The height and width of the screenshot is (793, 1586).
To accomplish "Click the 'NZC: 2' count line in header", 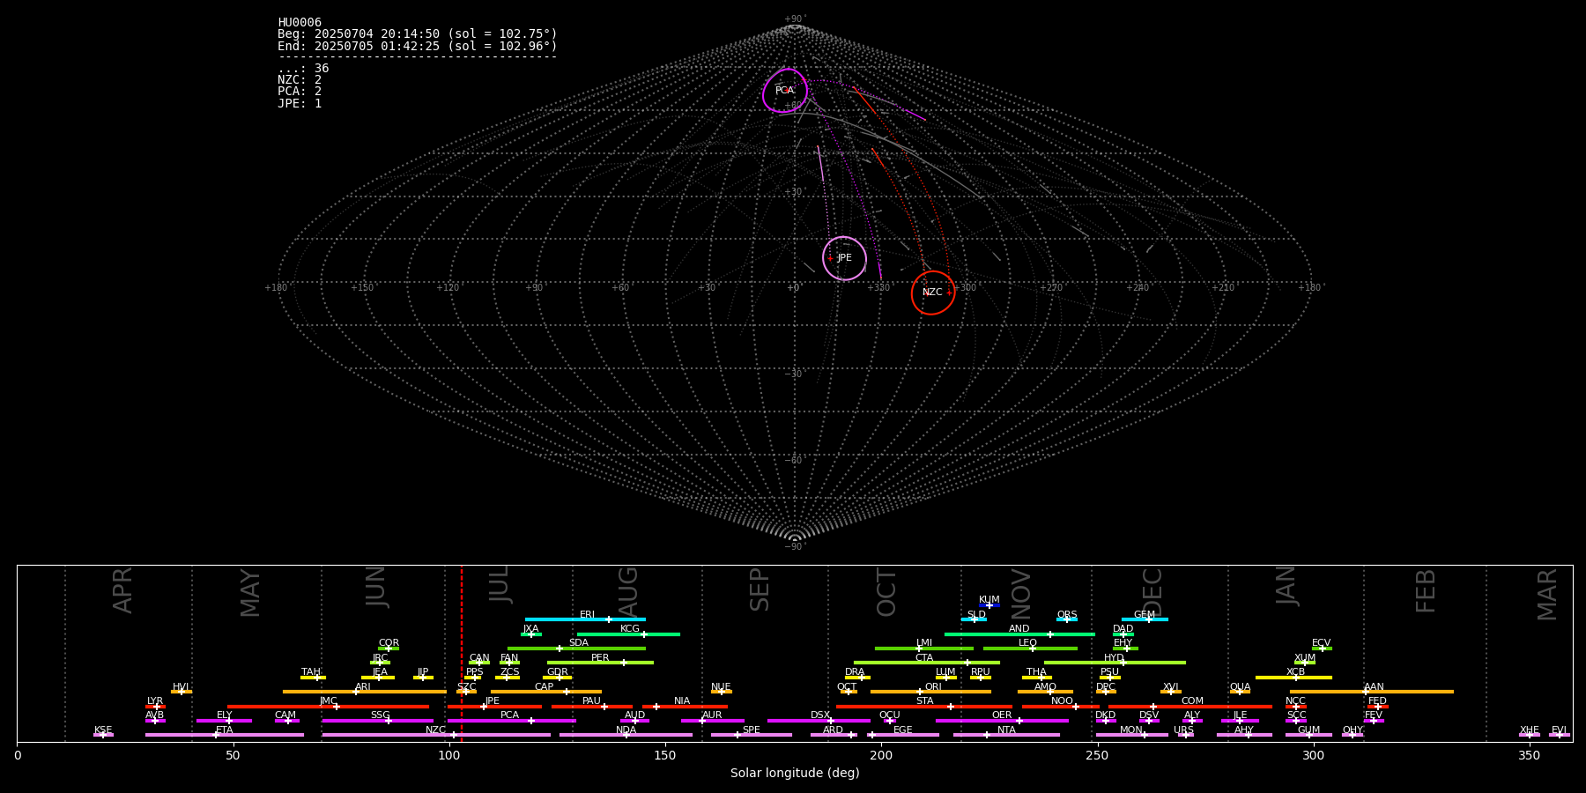I will [x=300, y=79].
